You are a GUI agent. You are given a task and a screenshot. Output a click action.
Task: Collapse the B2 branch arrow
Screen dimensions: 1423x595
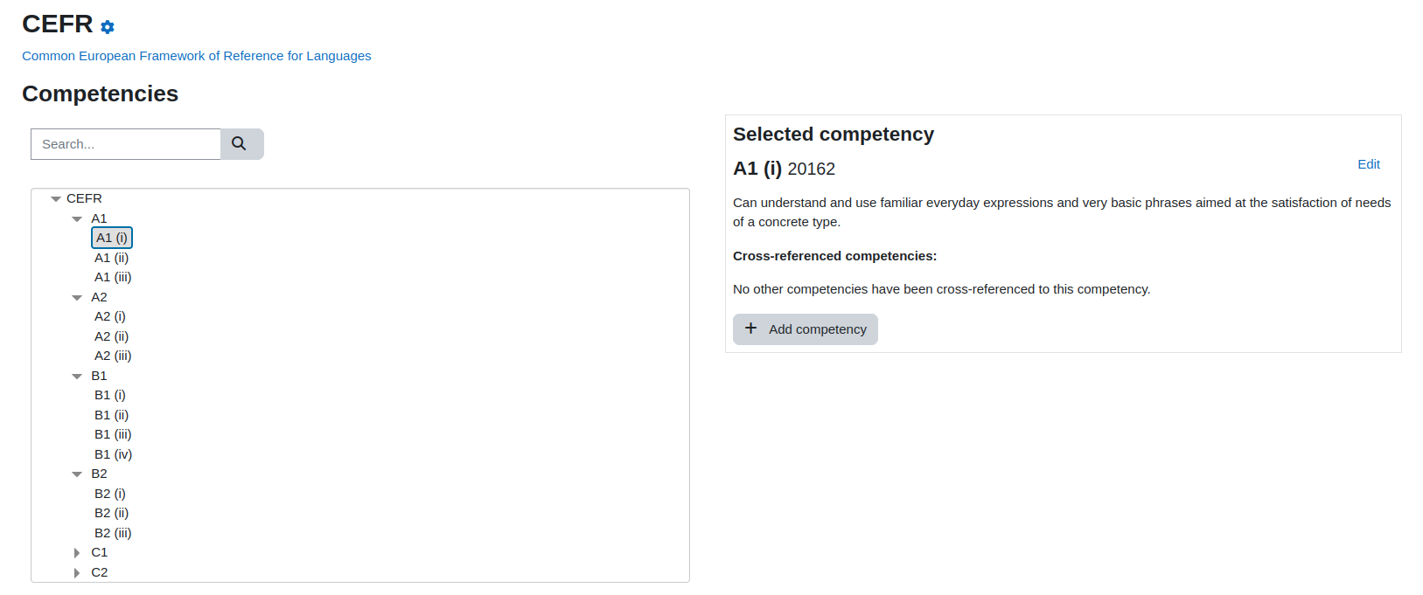77,474
